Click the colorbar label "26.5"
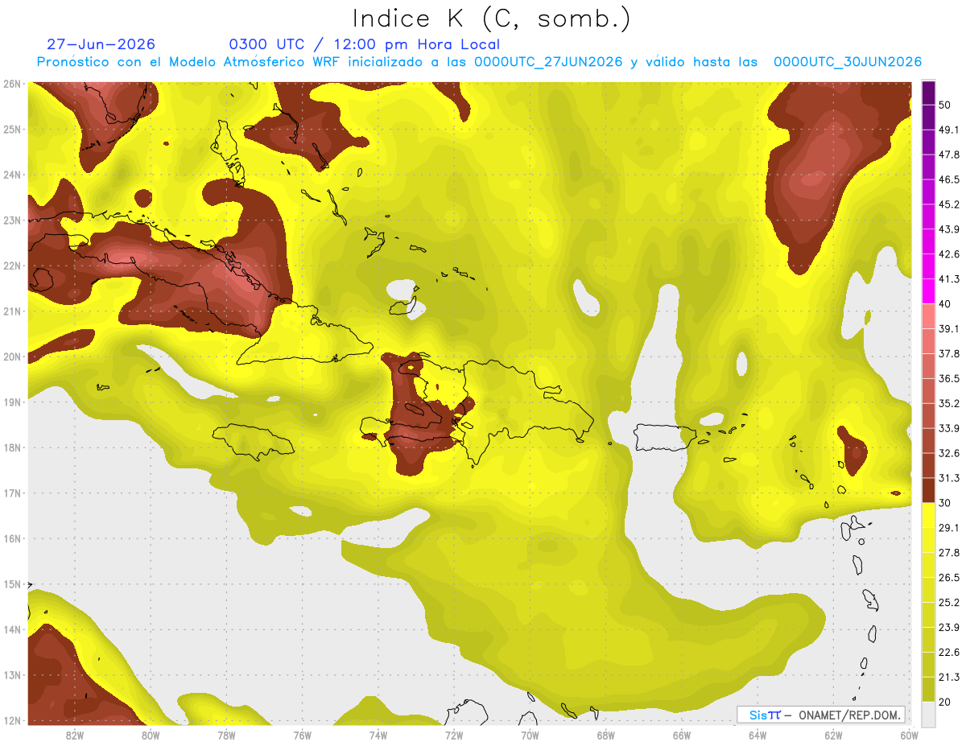The width and height of the screenshot is (966, 746). (949, 578)
